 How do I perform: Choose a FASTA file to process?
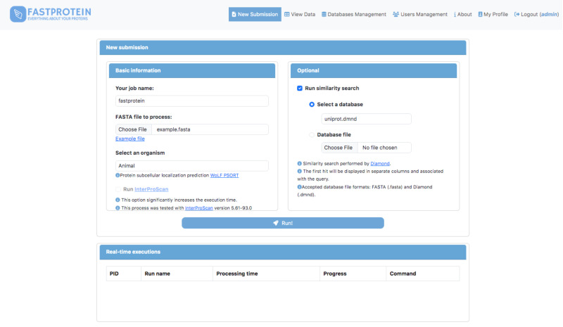coord(132,129)
